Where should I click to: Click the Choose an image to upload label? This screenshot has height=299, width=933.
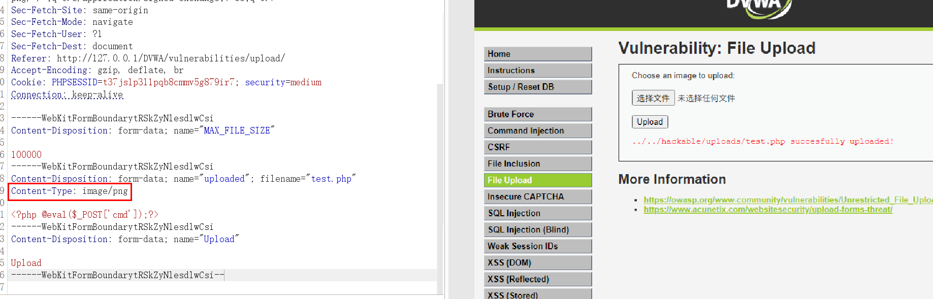pyautogui.click(x=683, y=76)
